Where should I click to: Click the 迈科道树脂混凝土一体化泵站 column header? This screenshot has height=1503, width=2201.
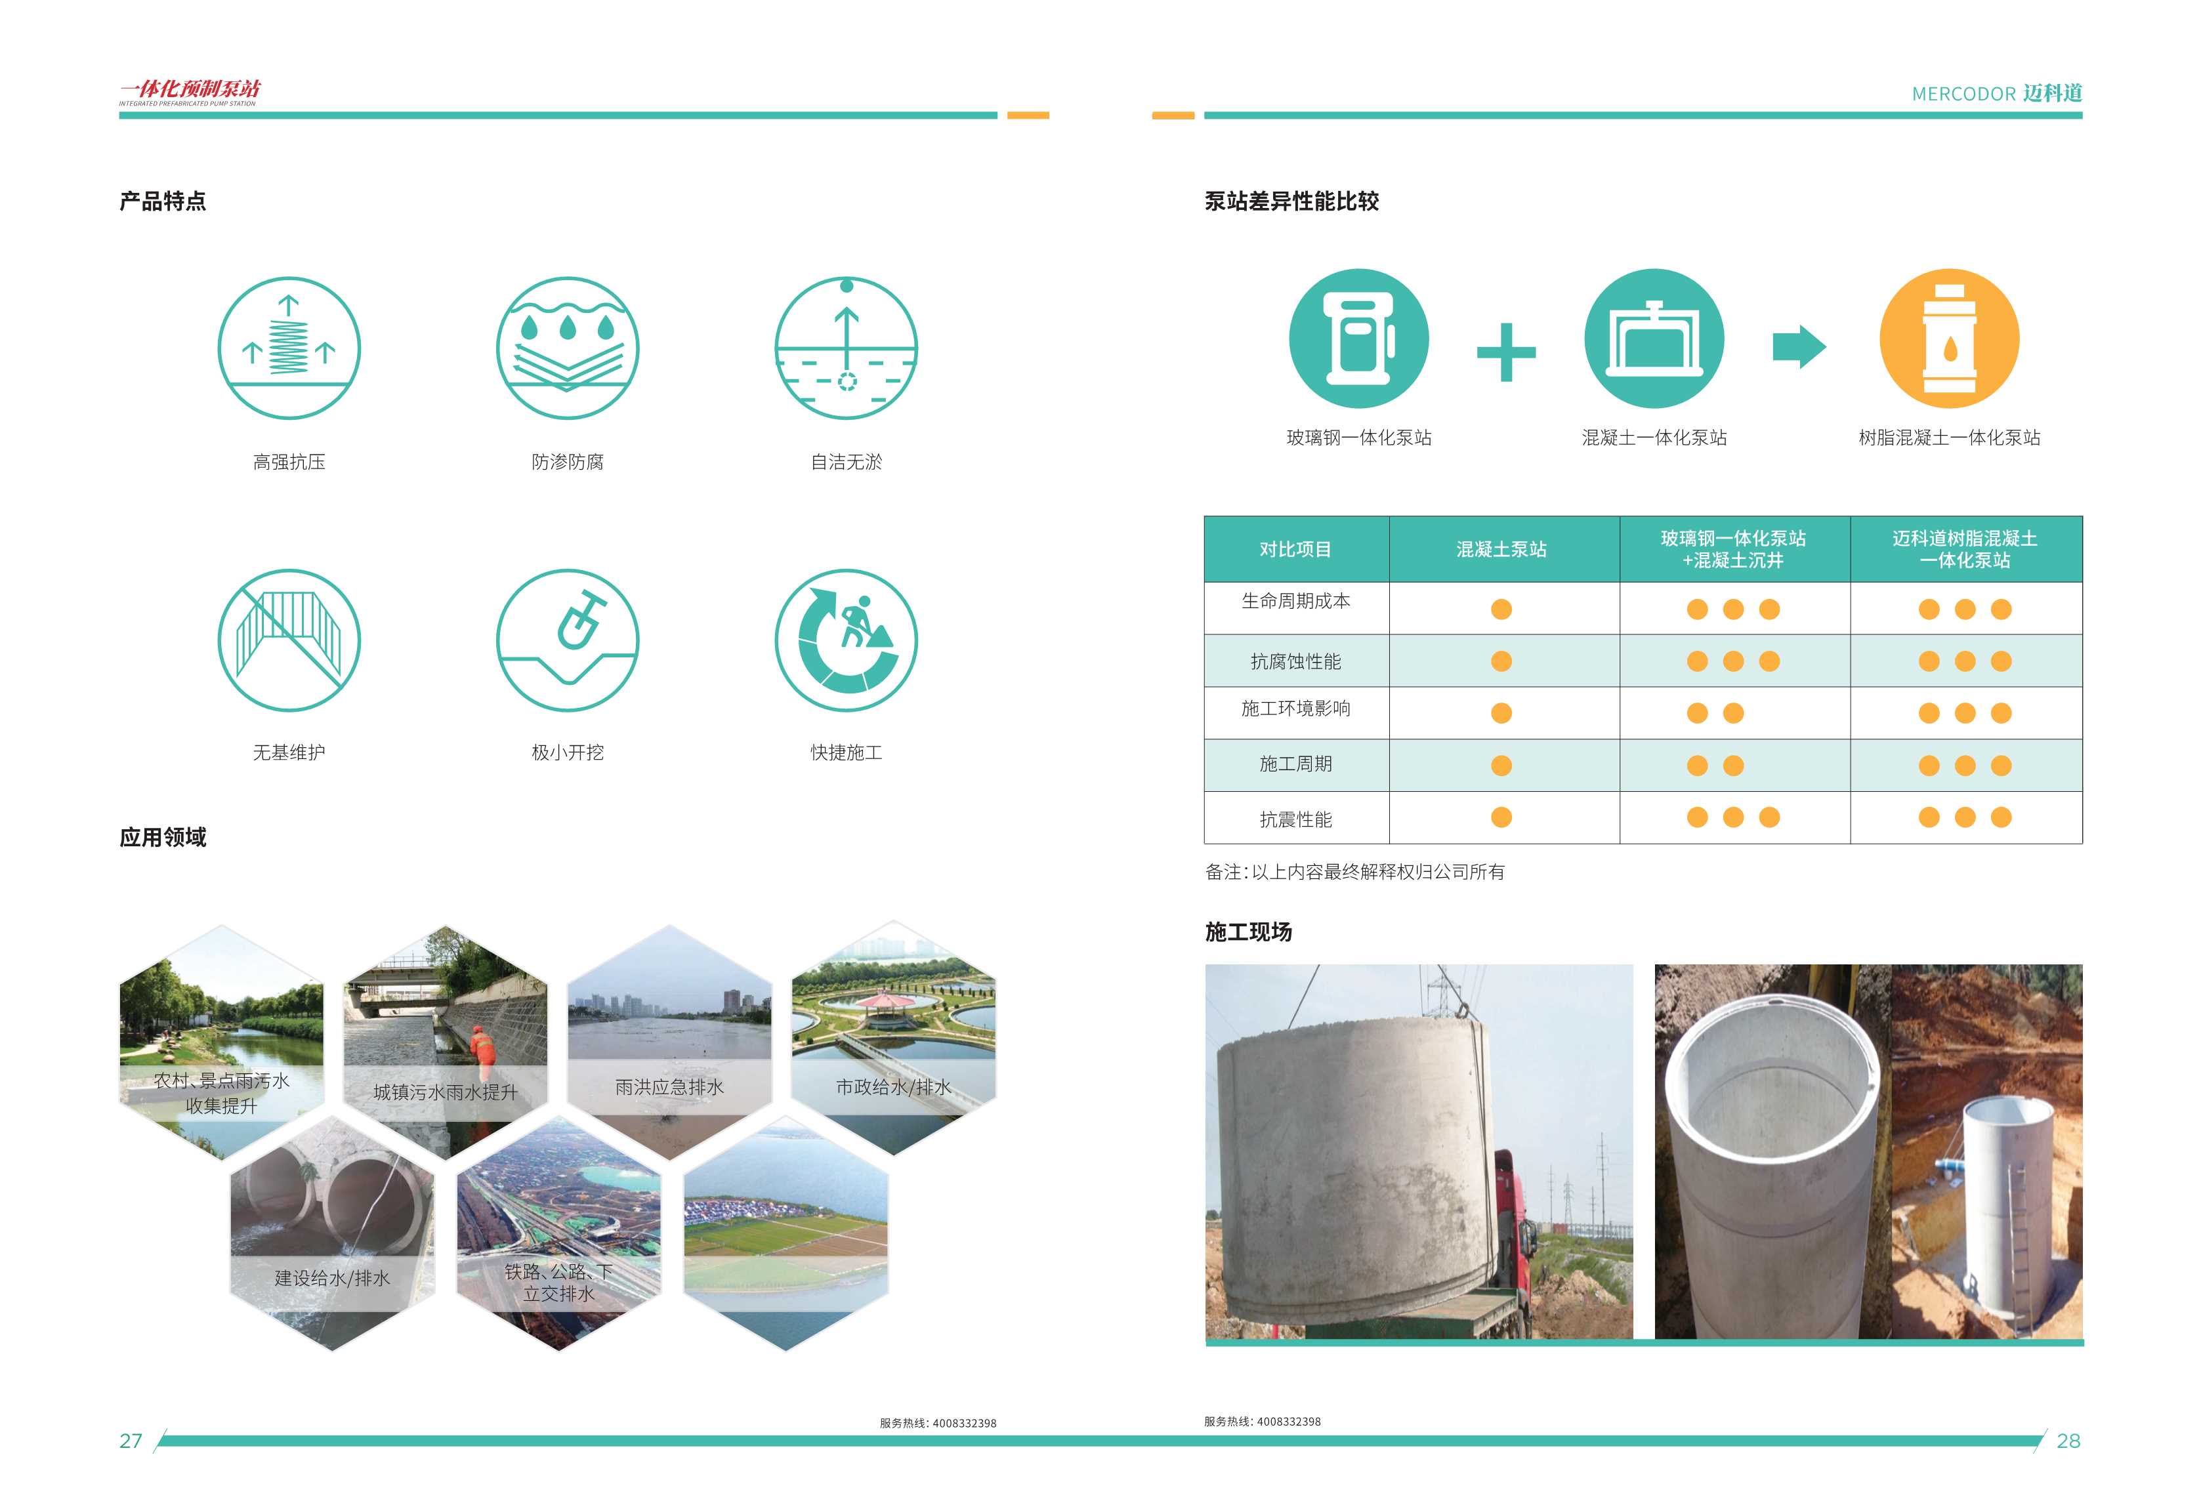tap(1965, 549)
